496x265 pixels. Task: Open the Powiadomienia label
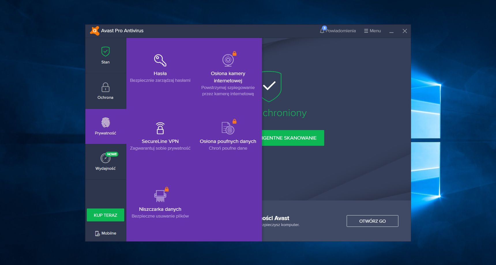point(341,31)
